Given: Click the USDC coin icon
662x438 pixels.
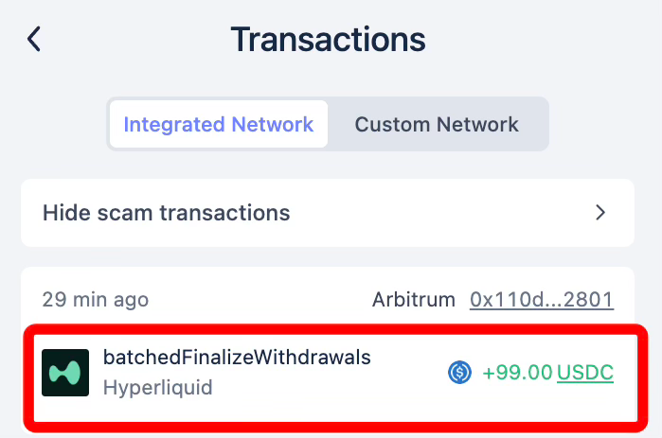Looking at the screenshot, I should pos(459,373).
